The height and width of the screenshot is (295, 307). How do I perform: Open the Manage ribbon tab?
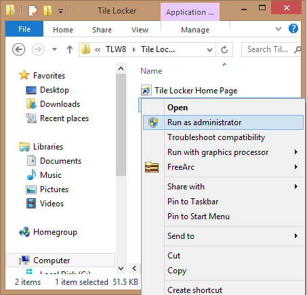click(x=195, y=30)
